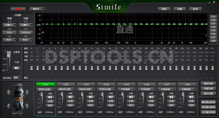Mute CH1 with its speaker icon
Screen dimensions: 219x118
tap(50, 97)
